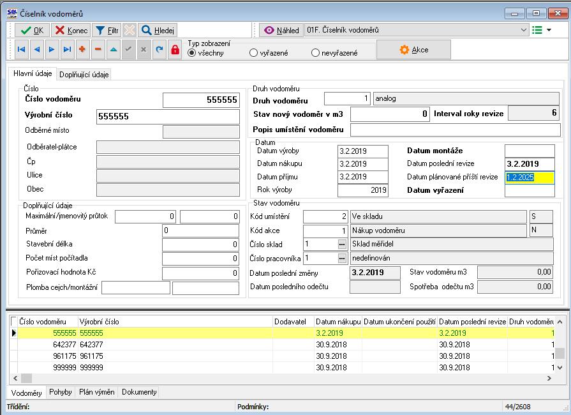The image size is (571, 415).
Task: Click the Dodavatel column header
Action: (293, 322)
